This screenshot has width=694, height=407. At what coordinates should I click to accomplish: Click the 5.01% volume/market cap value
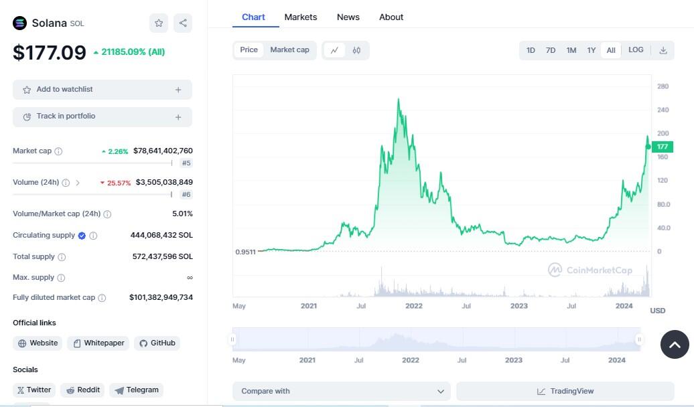[182, 214]
